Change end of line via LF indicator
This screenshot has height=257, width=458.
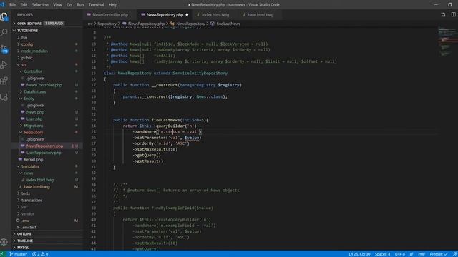coord(411,254)
